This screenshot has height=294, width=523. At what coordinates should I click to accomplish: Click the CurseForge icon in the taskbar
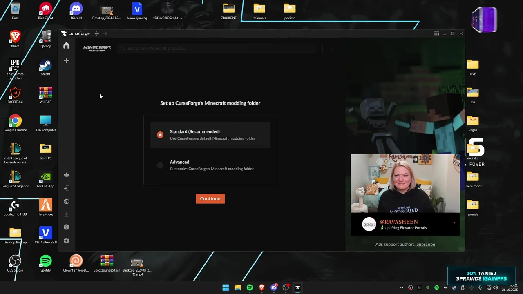coord(298,287)
